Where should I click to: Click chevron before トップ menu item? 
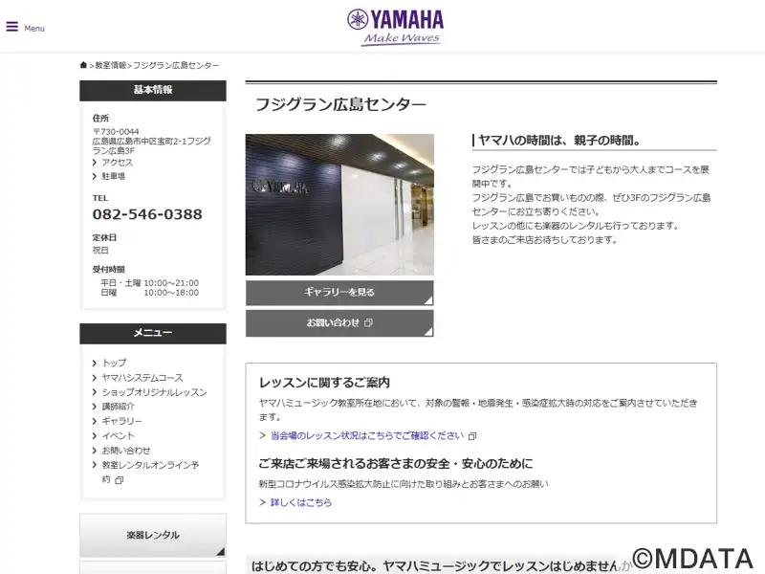pos(95,364)
